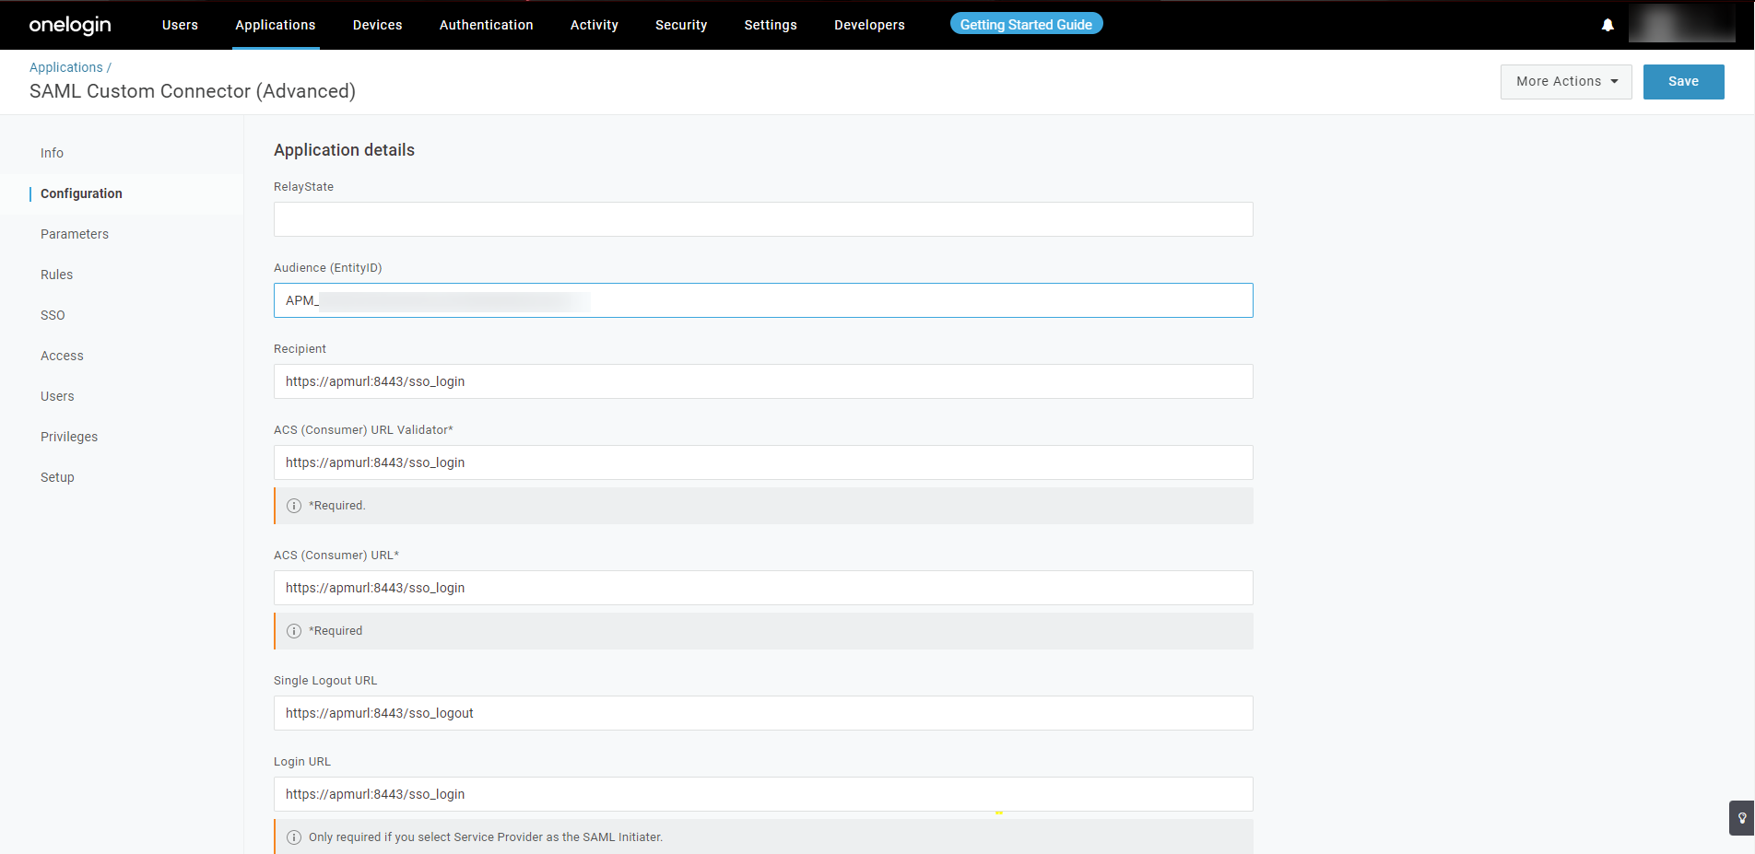Focus the RelayState input field
The width and height of the screenshot is (1755, 854).
coord(762,219)
